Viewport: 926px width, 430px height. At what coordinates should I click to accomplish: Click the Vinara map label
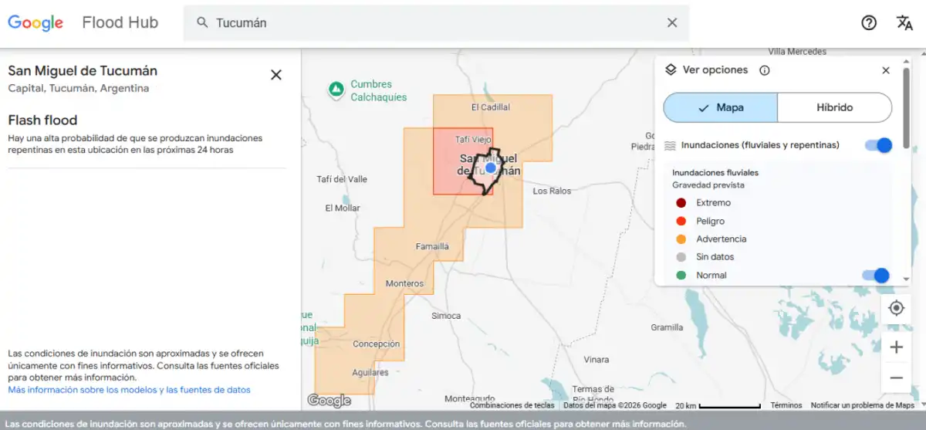pos(596,360)
